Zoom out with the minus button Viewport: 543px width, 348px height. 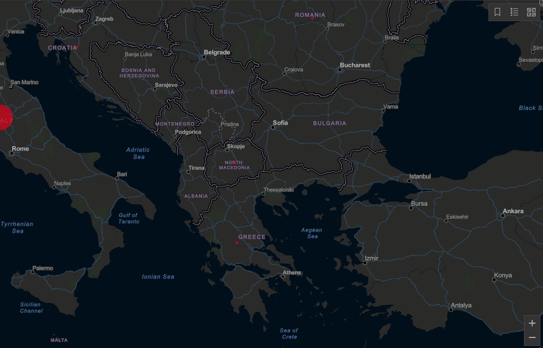(x=532, y=337)
